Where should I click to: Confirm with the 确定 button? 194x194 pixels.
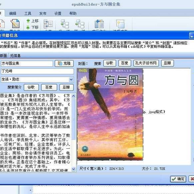coord(178,179)
